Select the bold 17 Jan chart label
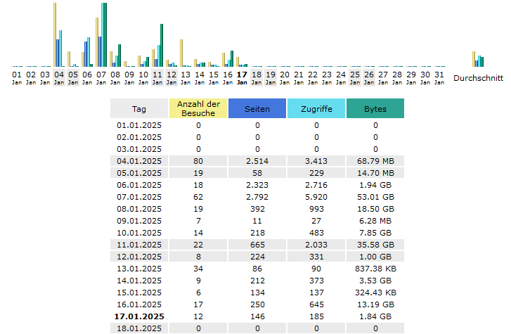This screenshot has width=511, height=334. [242, 77]
